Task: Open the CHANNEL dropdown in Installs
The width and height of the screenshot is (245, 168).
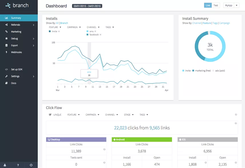Action: click(93, 27)
